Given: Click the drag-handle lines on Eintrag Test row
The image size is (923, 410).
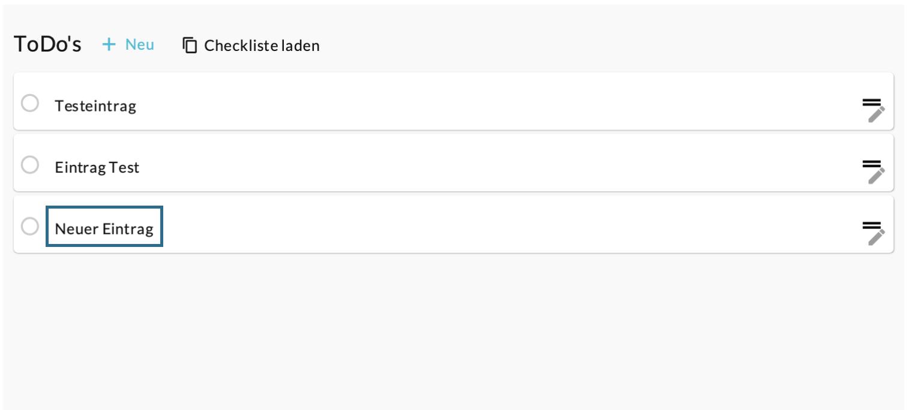Looking at the screenshot, I should [x=871, y=163].
